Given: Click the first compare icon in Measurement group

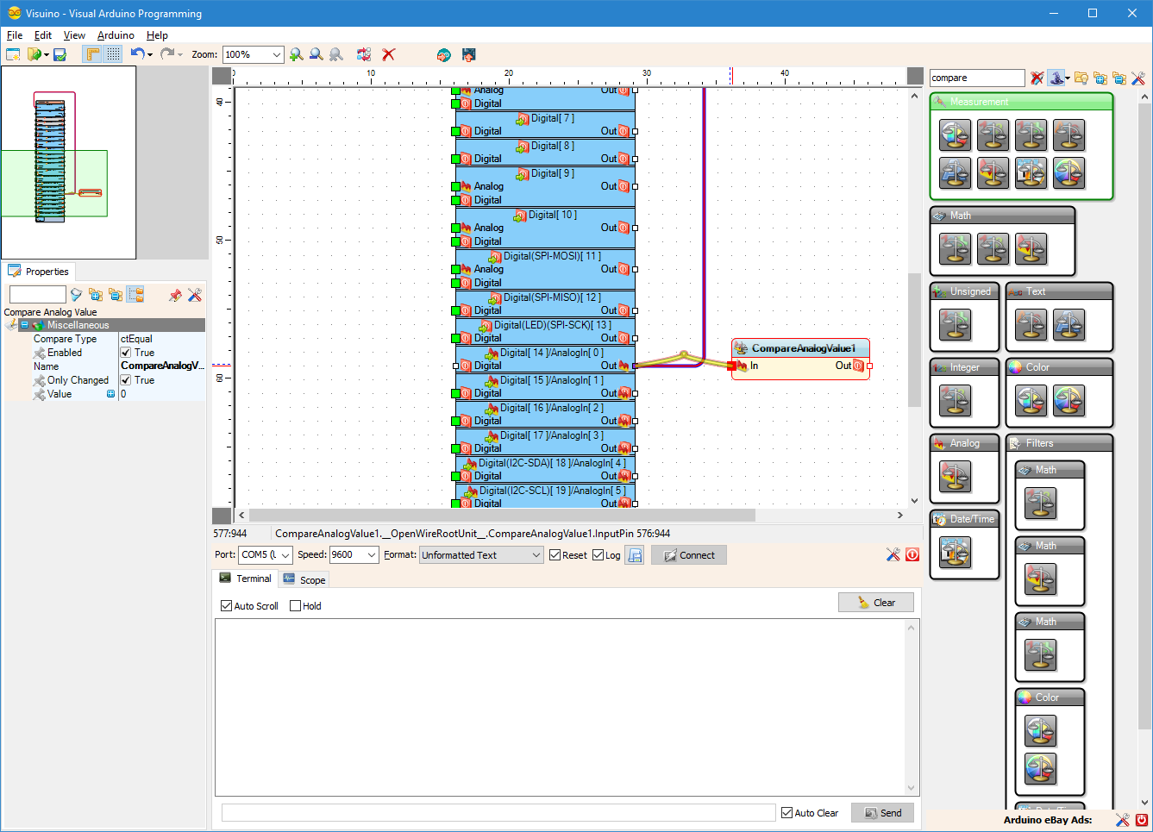Looking at the screenshot, I should tap(955, 135).
